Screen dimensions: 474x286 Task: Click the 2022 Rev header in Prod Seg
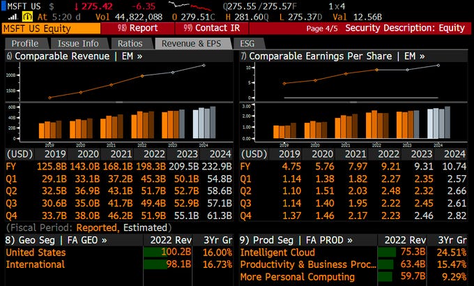pyautogui.click(x=405, y=240)
